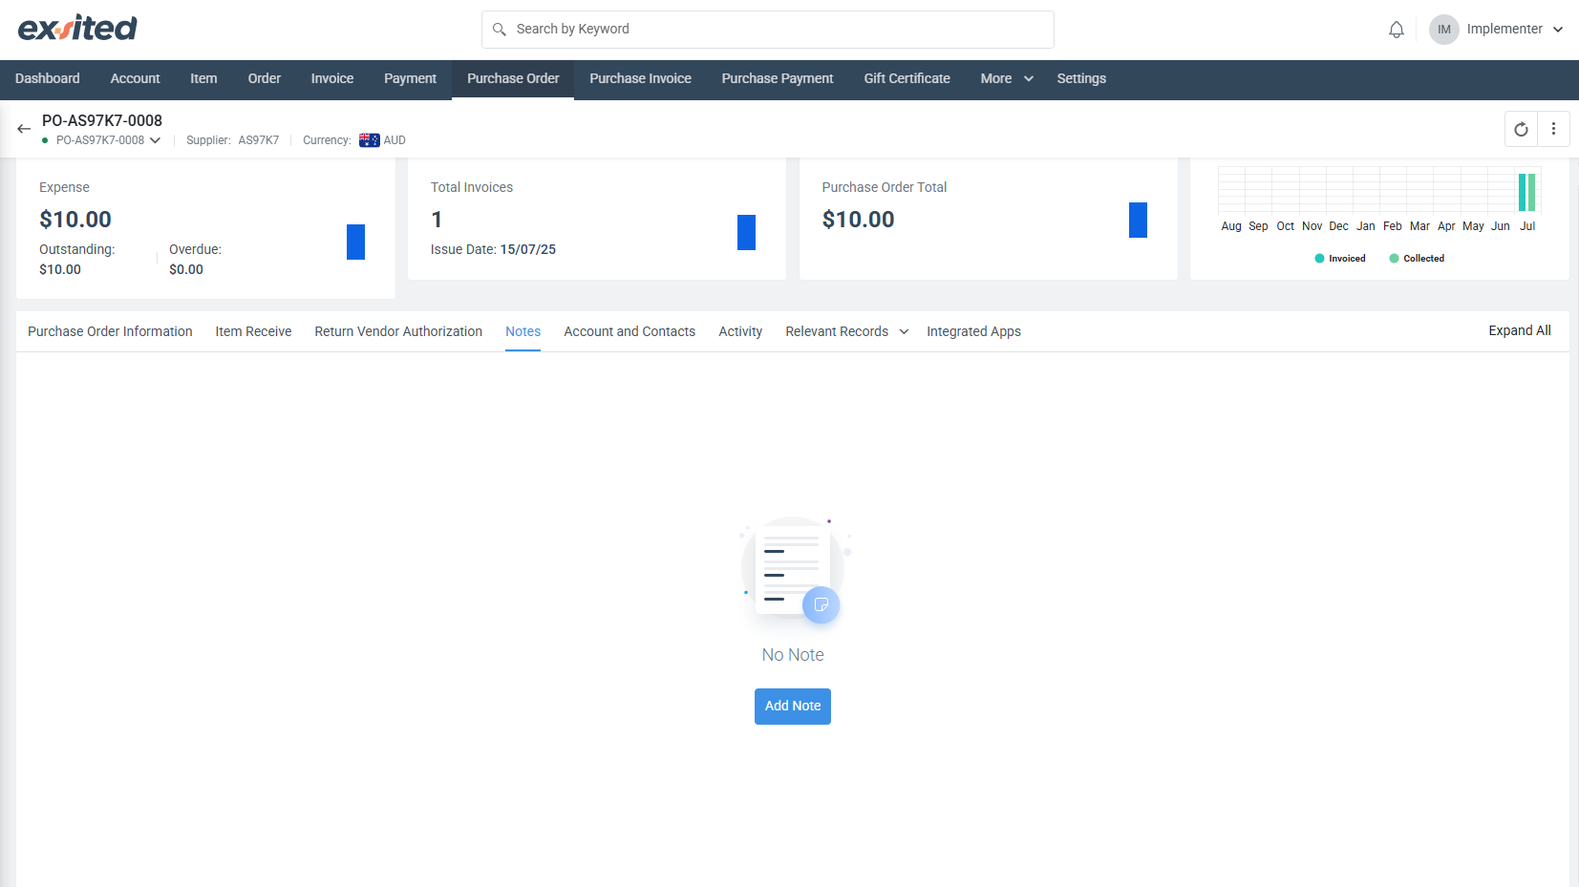Open the notifications bell
The image size is (1579, 887).
click(x=1396, y=30)
